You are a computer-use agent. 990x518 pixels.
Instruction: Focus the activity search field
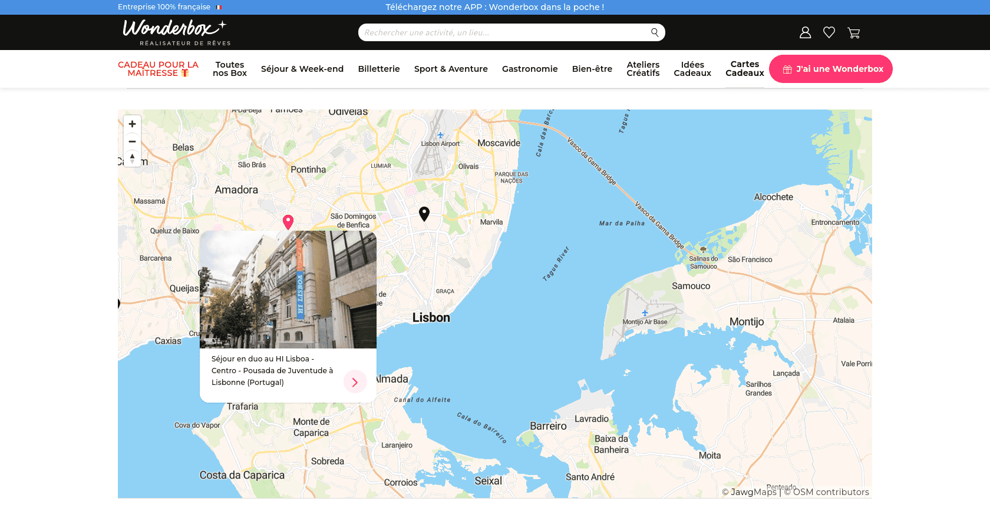(506, 32)
